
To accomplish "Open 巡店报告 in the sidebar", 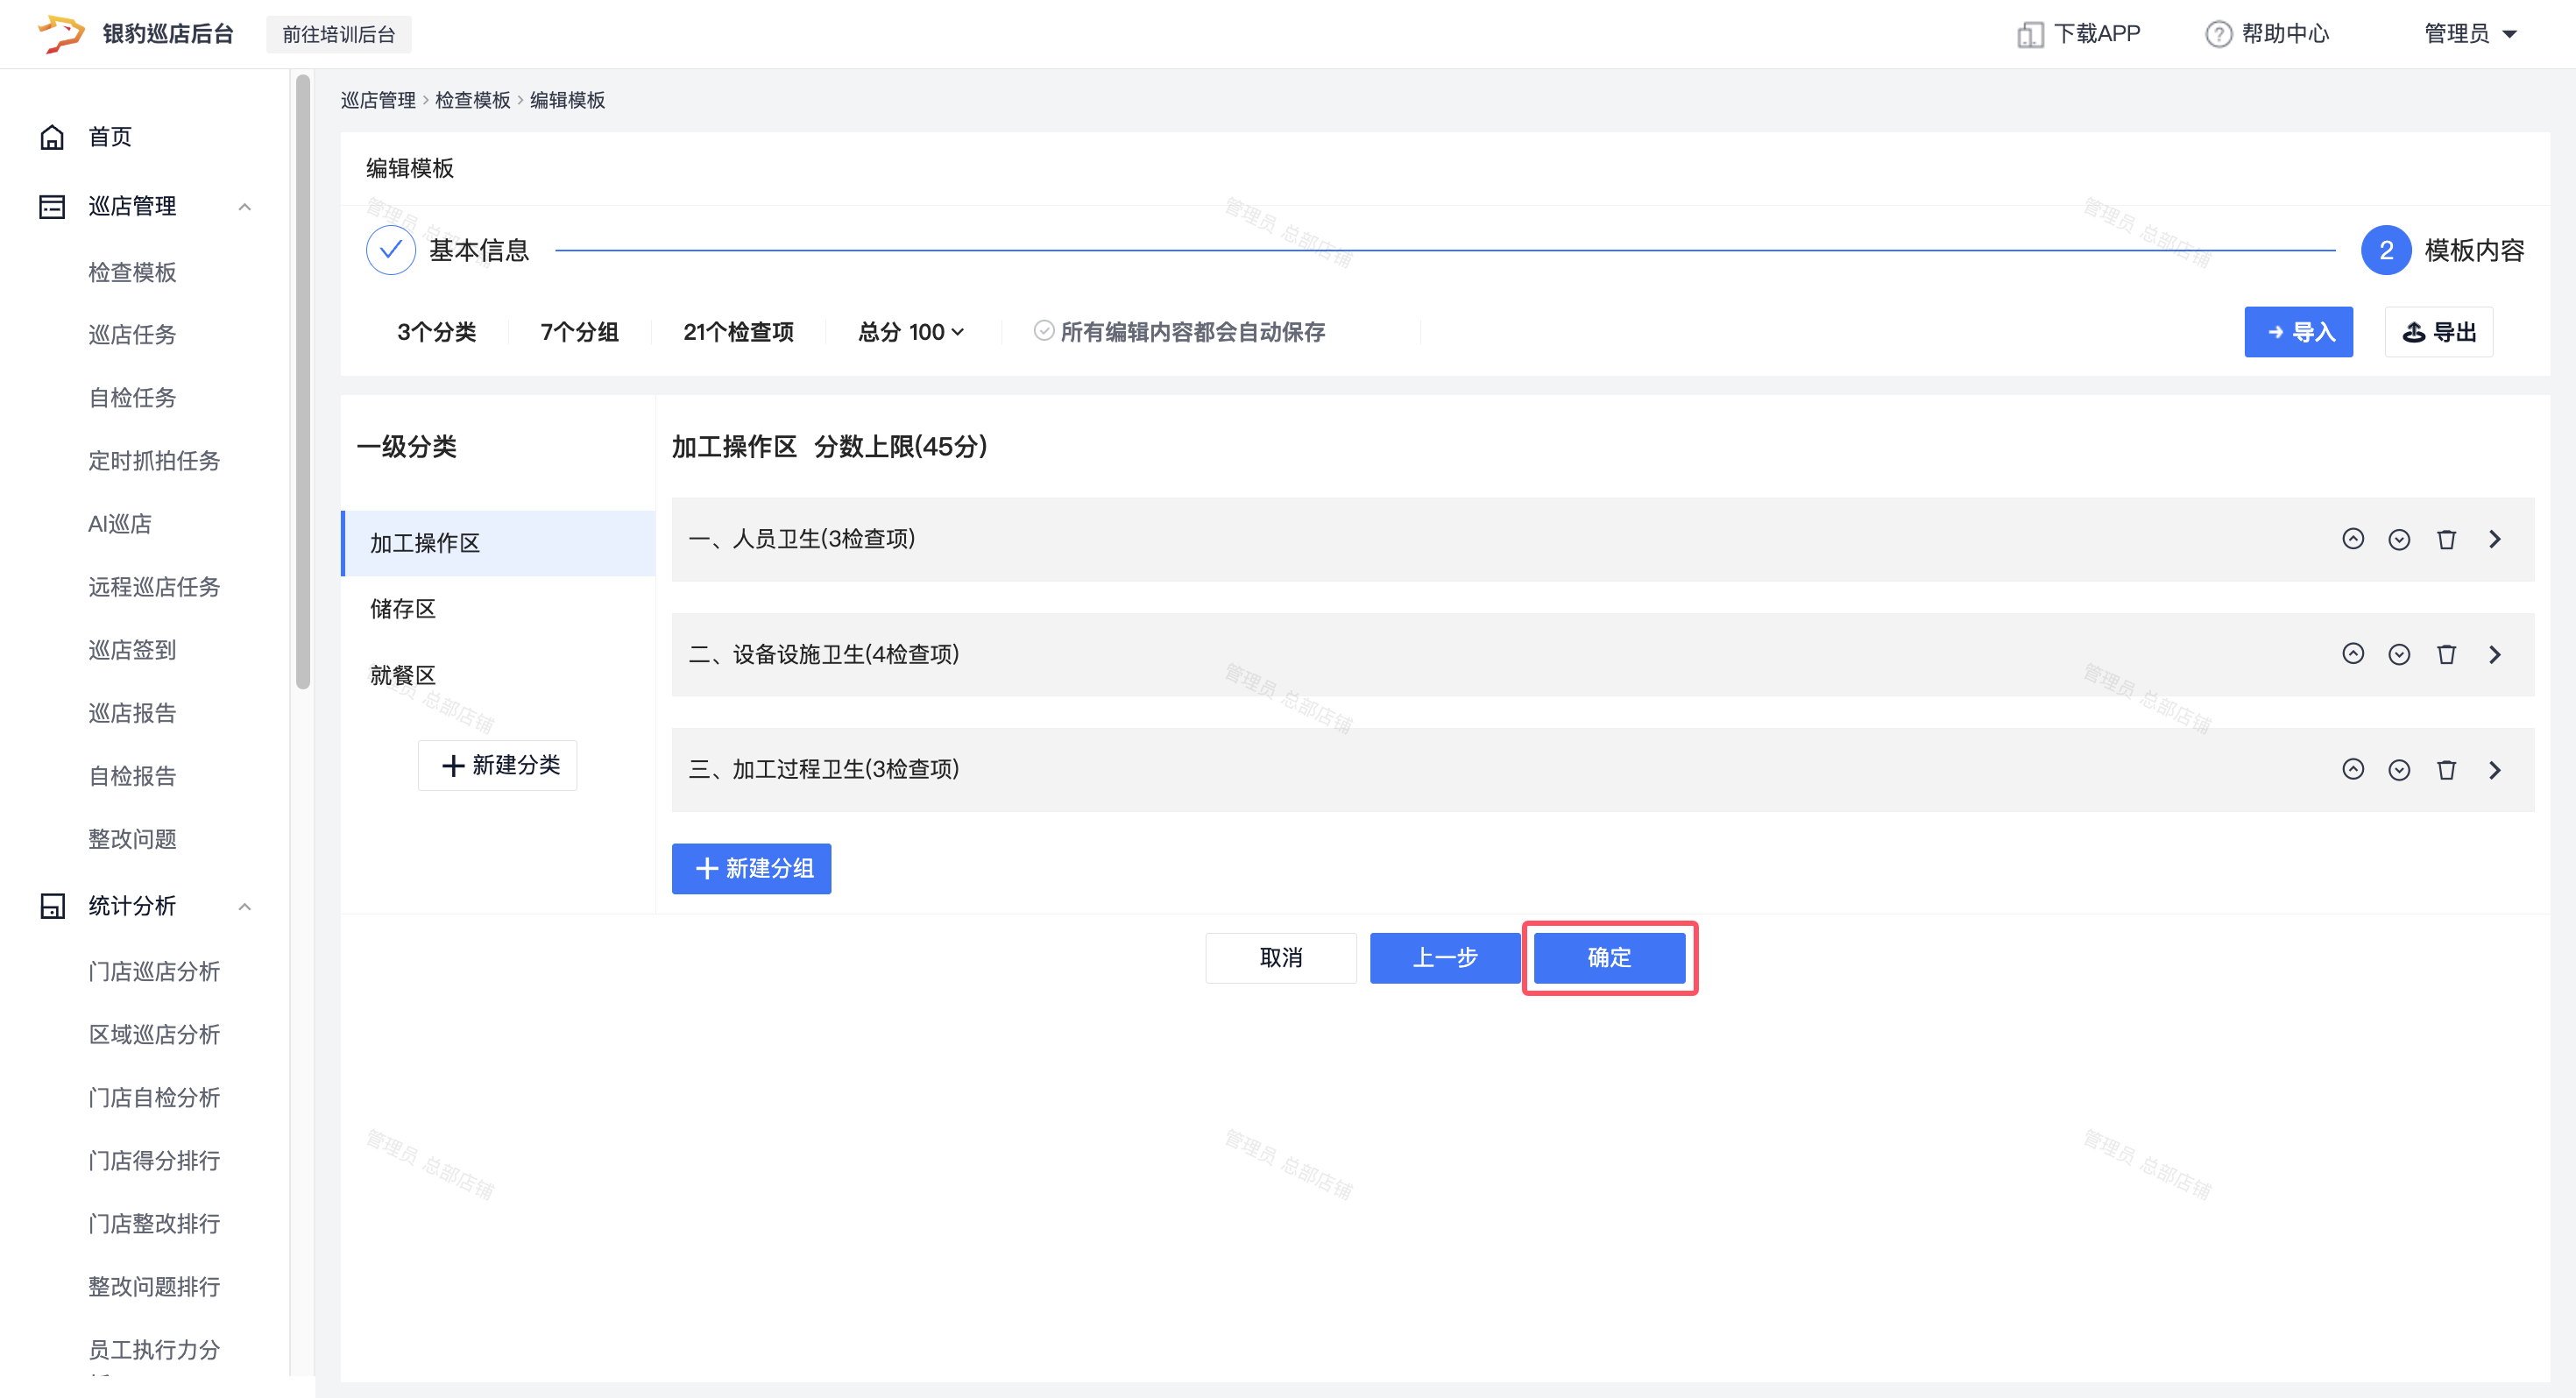I will pyautogui.click(x=132, y=713).
